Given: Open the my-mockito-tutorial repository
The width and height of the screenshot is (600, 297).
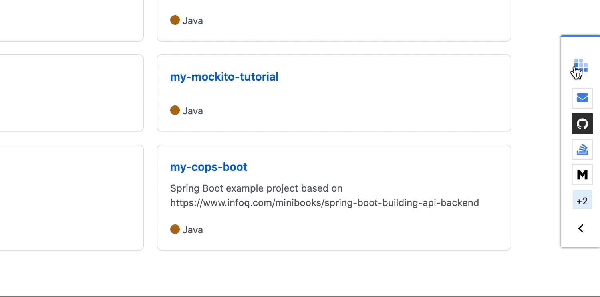Looking at the screenshot, I should (224, 77).
